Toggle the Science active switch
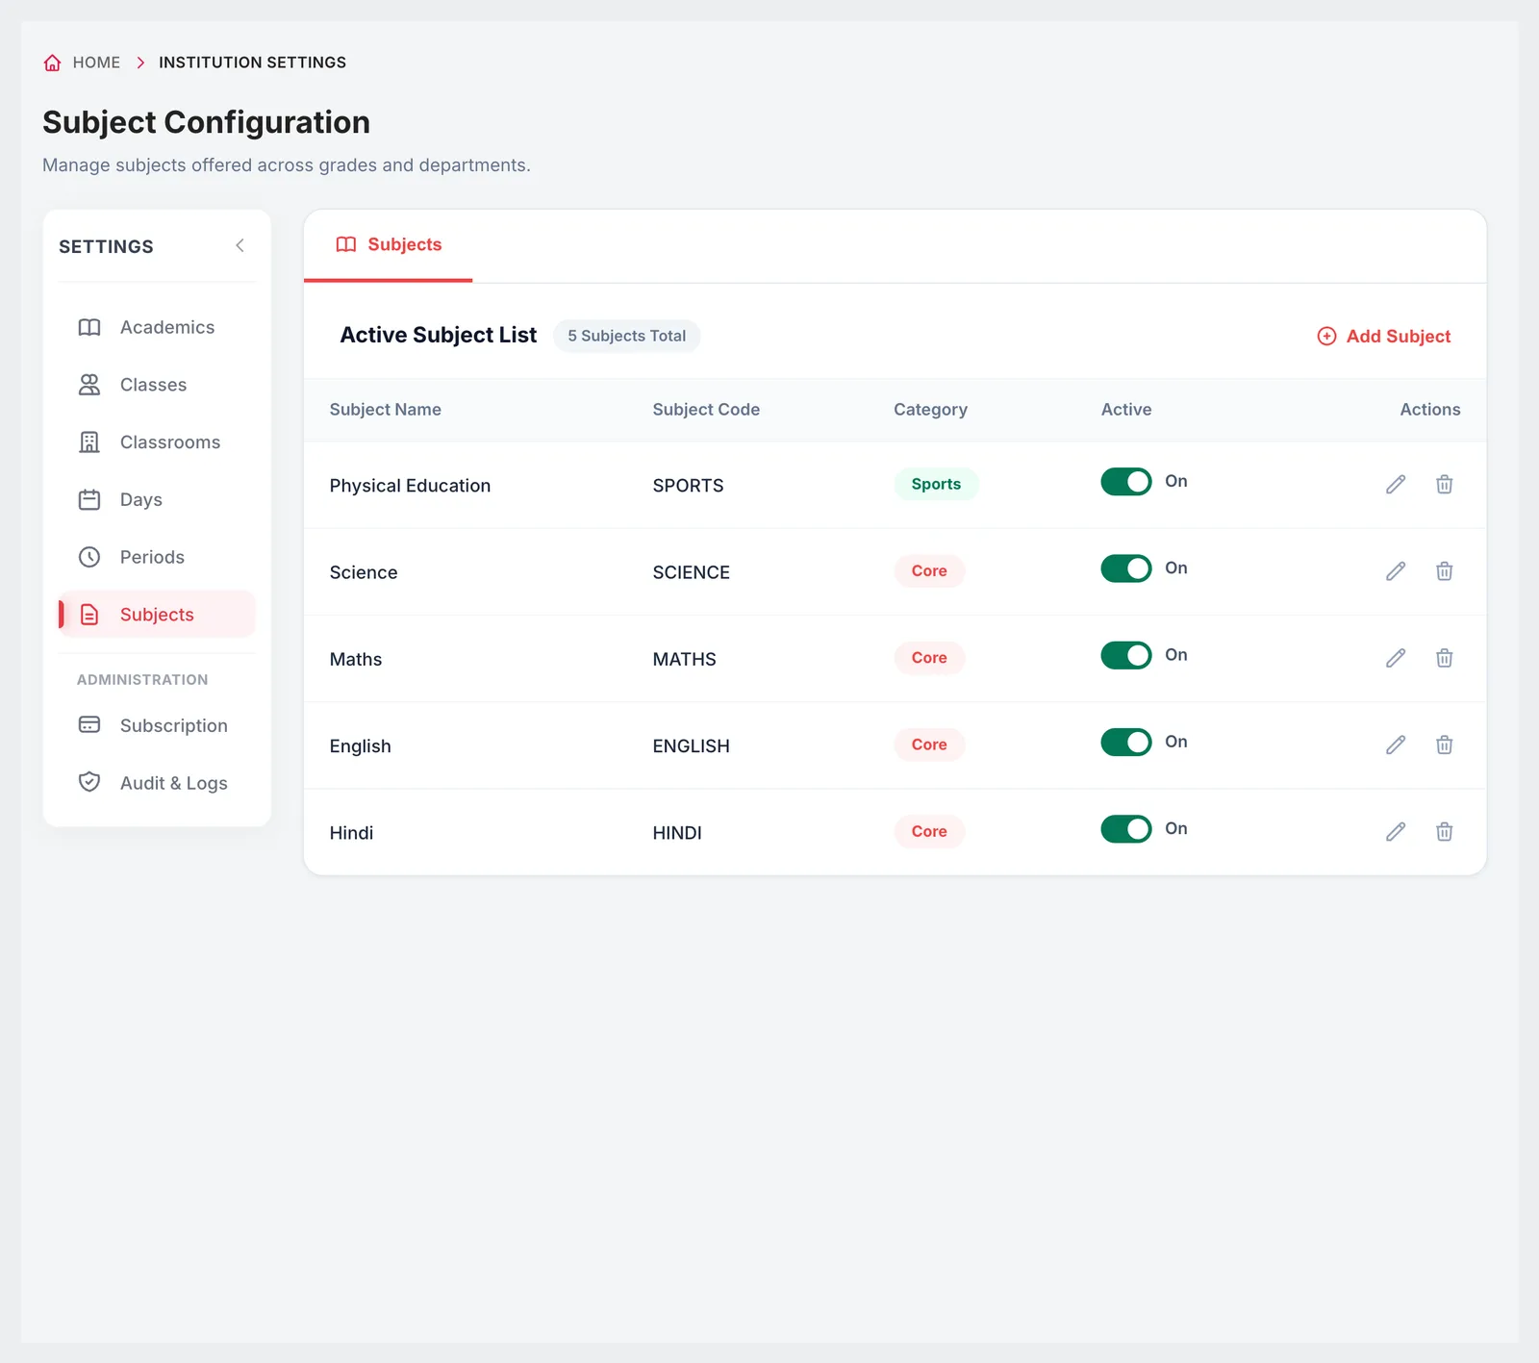 click(1125, 568)
